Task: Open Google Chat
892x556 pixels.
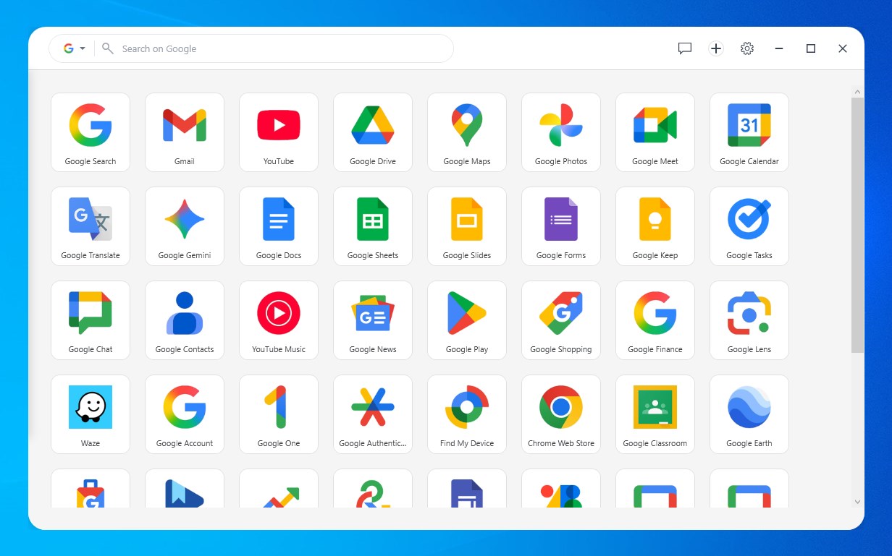Action: (91, 320)
